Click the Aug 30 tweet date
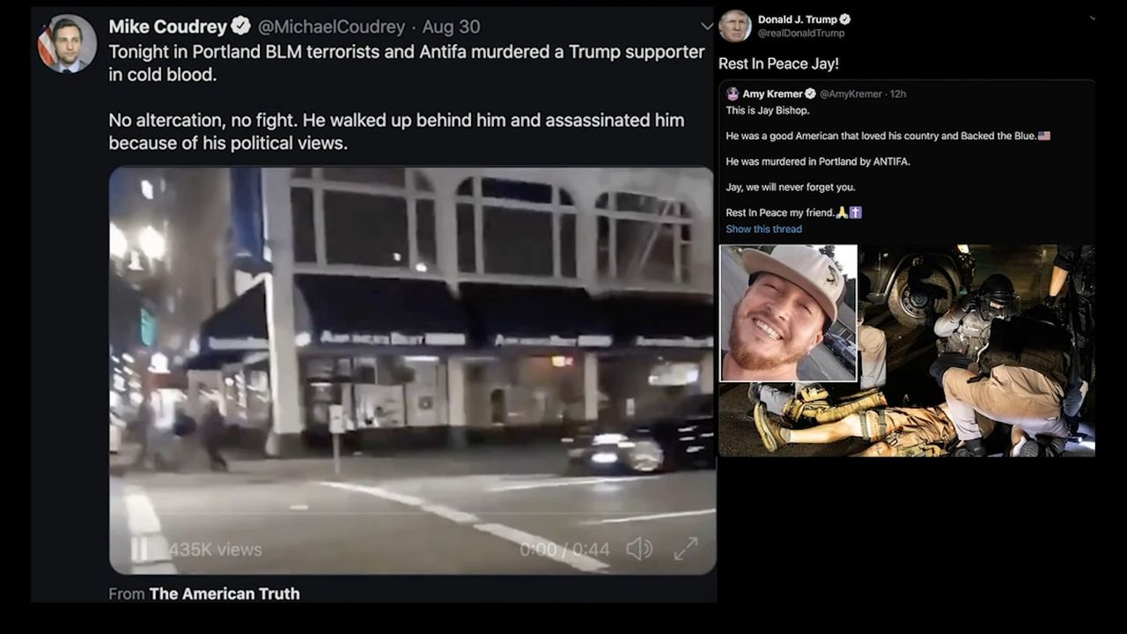The image size is (1127, 634). point(451,26)
